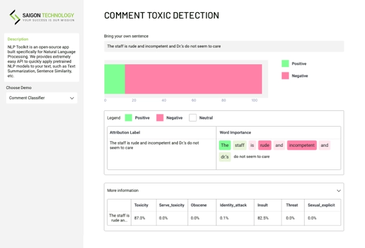Click the pink Negative bar segment
The height and width of the screenshot is (248, 365).
[193, 79]
